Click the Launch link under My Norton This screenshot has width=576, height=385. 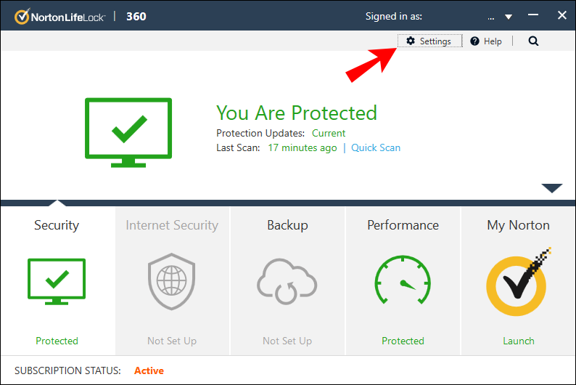(518, 341)
